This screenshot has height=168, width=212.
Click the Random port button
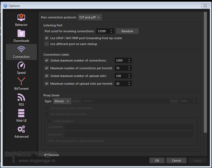click(127, 31)
